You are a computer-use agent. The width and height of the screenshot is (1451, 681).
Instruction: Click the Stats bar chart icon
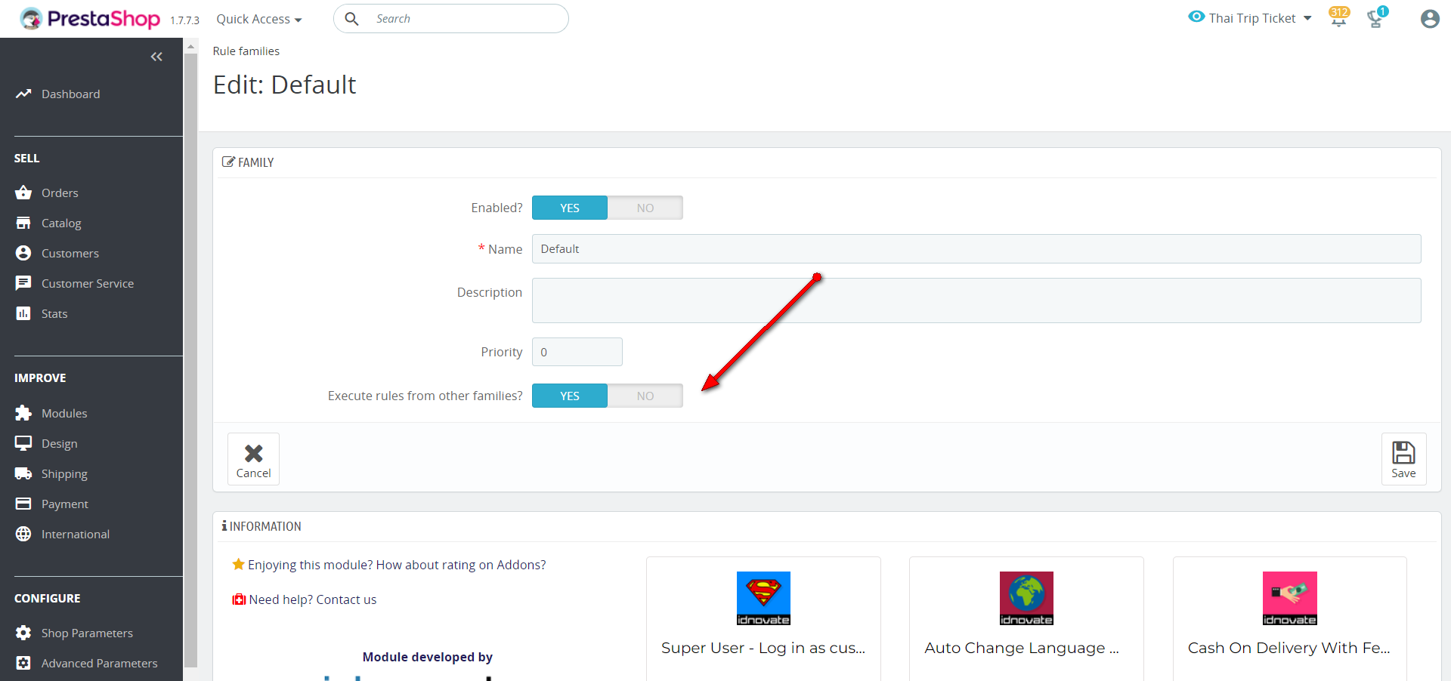(x=23, y=313)
